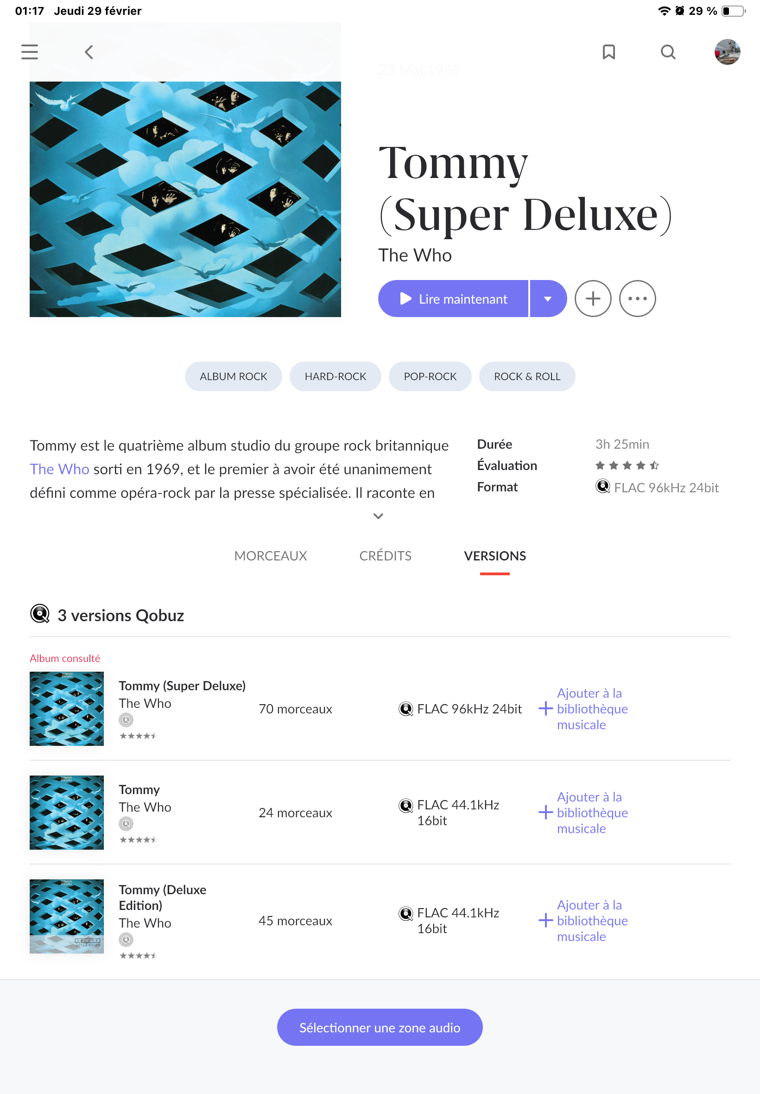Screen dimensions: 760x1094
Task: Select the VERSIONS tab
Action: click(x=495, y=556)
